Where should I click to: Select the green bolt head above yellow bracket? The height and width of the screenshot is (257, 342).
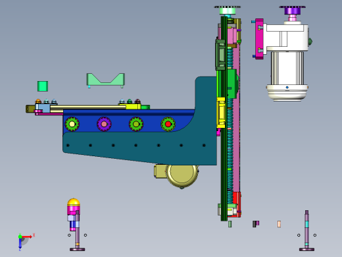tap(130, 101)
